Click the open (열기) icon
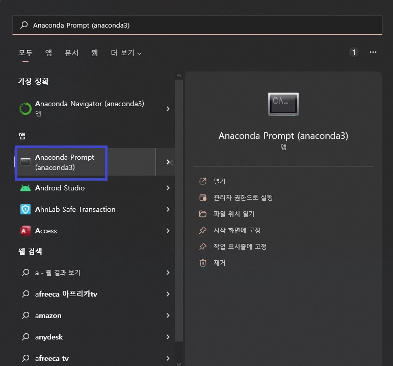 point(203,181)
